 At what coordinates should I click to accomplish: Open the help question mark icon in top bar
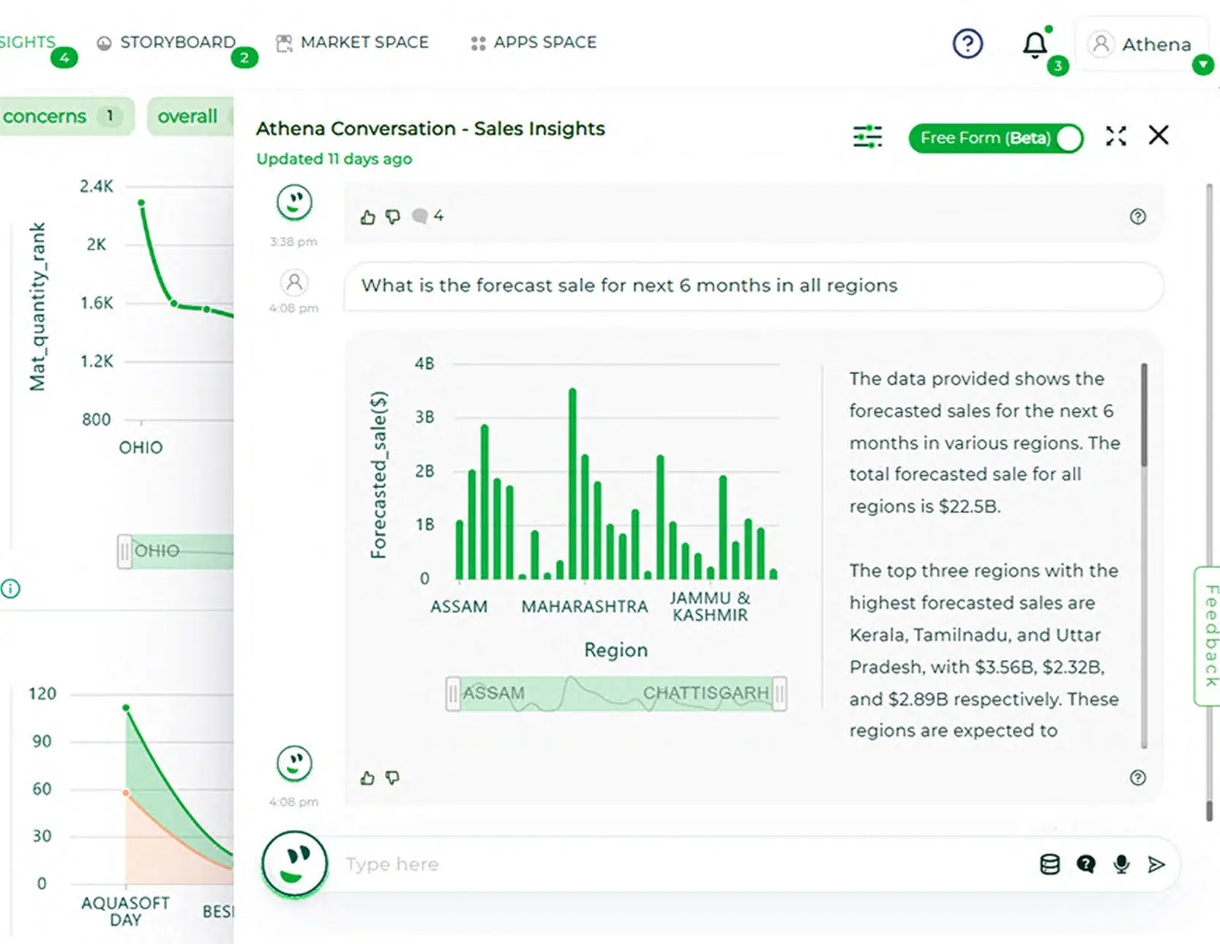pos(968,44)
